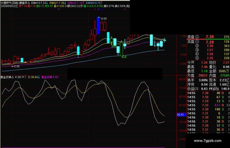The image size is (230, 148).
Task: Click the 14:55 trade with volume 513
Action: (208, 105)
